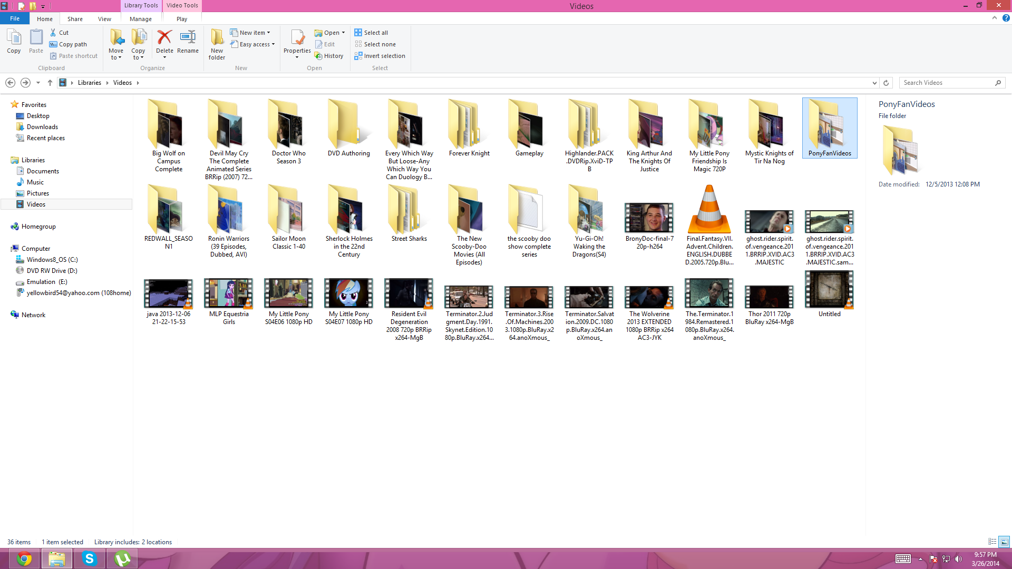
Task: Show hidden tray icons arrow
Action: click(920, 559)
